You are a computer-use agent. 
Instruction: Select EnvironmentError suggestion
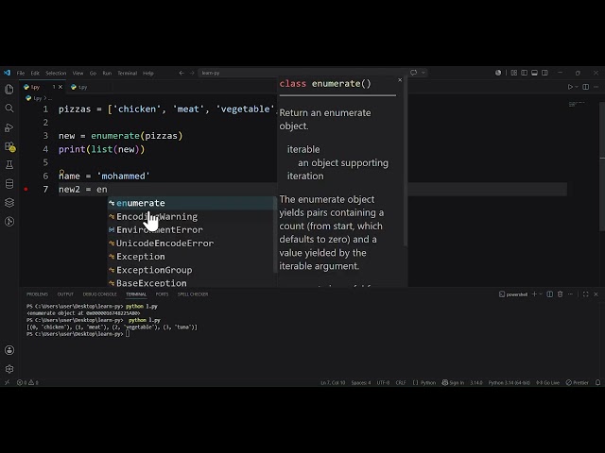[x=191, y=230]
